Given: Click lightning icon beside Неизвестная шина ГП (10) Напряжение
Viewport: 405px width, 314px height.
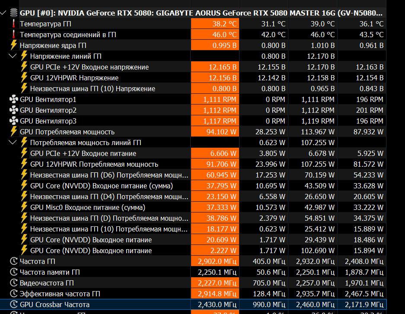Looking at the screenshot, I should [24, 89].
